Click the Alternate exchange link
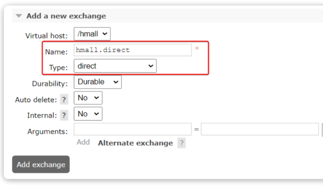This screenshot has width=323, height=186. pyautogui.click(x=135, y=143)
